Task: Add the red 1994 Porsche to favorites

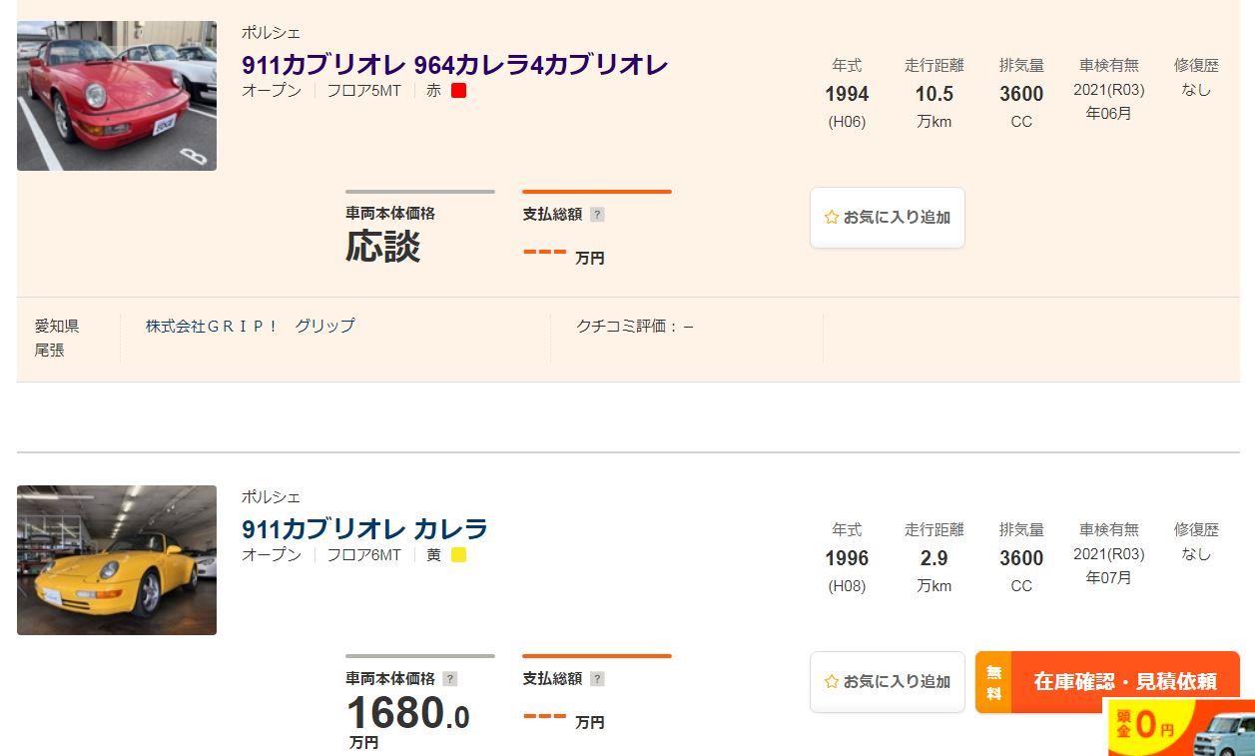Action: coord(888,217)
